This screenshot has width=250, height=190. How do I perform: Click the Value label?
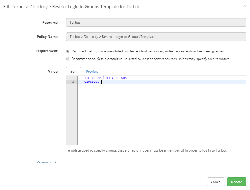coord(53,72)
